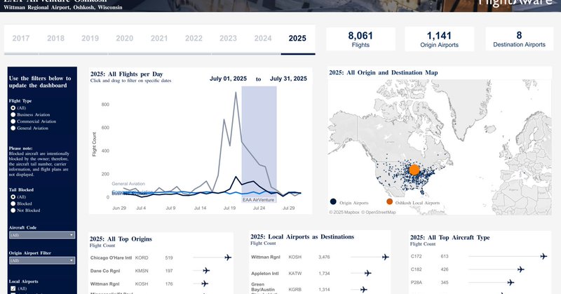This screenshot has width=561, height=294.
Task: Open the Origin Airport Filter dropdown
Action: point(42,261)
